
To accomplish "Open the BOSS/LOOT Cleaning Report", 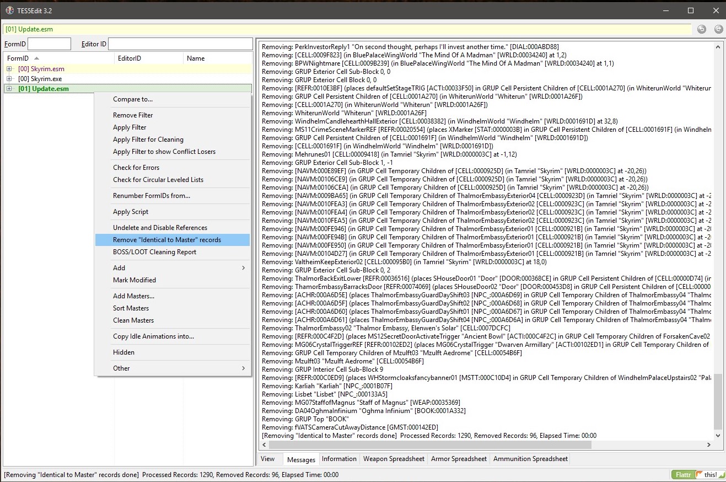I will [173, 252].
